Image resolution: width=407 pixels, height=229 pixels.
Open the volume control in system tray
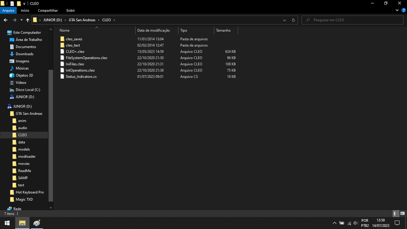pos(356,223)
